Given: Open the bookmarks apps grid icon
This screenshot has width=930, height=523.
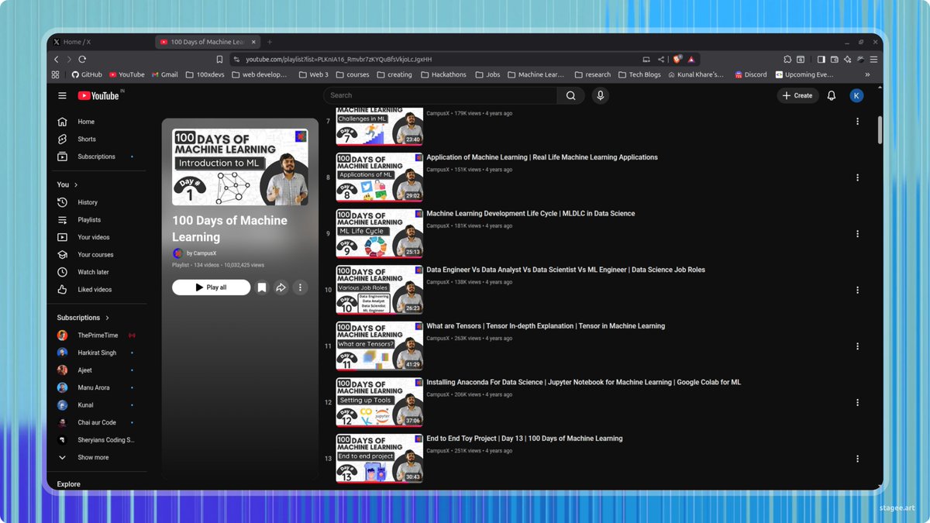Looking at the screenshot, I should tap(55, 74).
